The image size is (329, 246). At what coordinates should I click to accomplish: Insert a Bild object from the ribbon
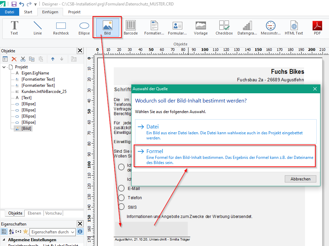click(x=107, y=28)
